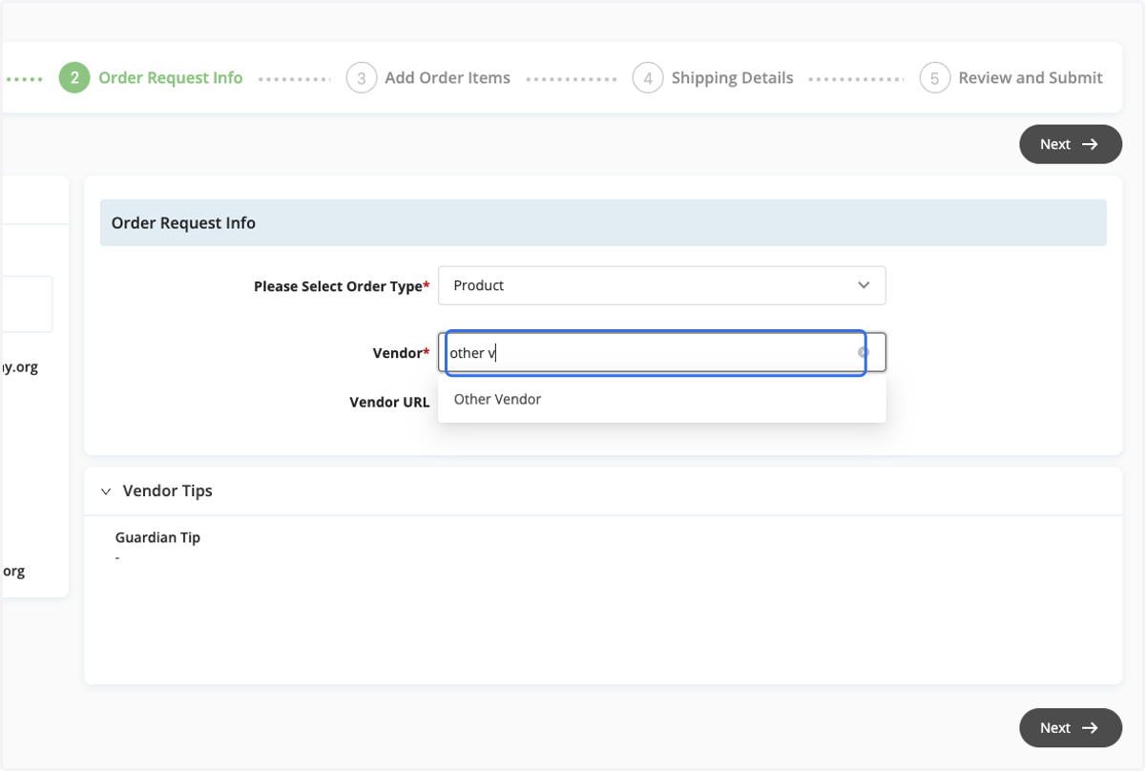Click the Order Request Info section header
The height and width of the screenshot is (771, 1145).
(x=603, y=223)
